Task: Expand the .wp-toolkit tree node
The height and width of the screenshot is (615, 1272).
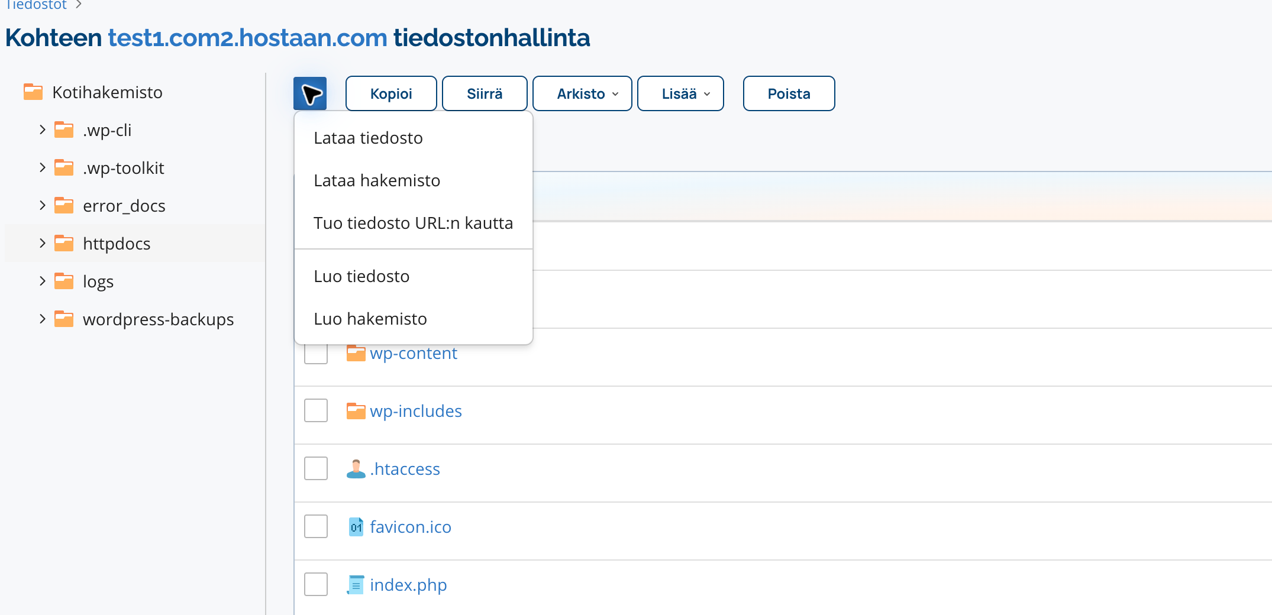Action: pyautogui.click(x=42, y=167)
